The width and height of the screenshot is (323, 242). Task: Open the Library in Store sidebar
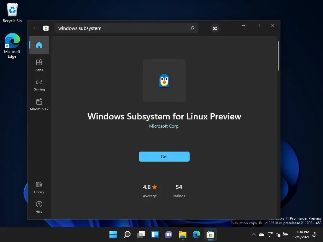click(x=39, y=188)
